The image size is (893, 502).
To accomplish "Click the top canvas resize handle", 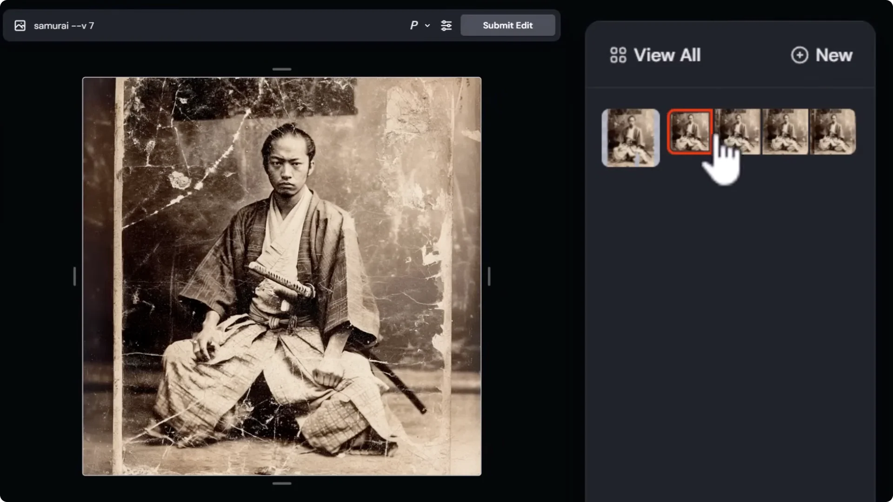I will point(281,68).
